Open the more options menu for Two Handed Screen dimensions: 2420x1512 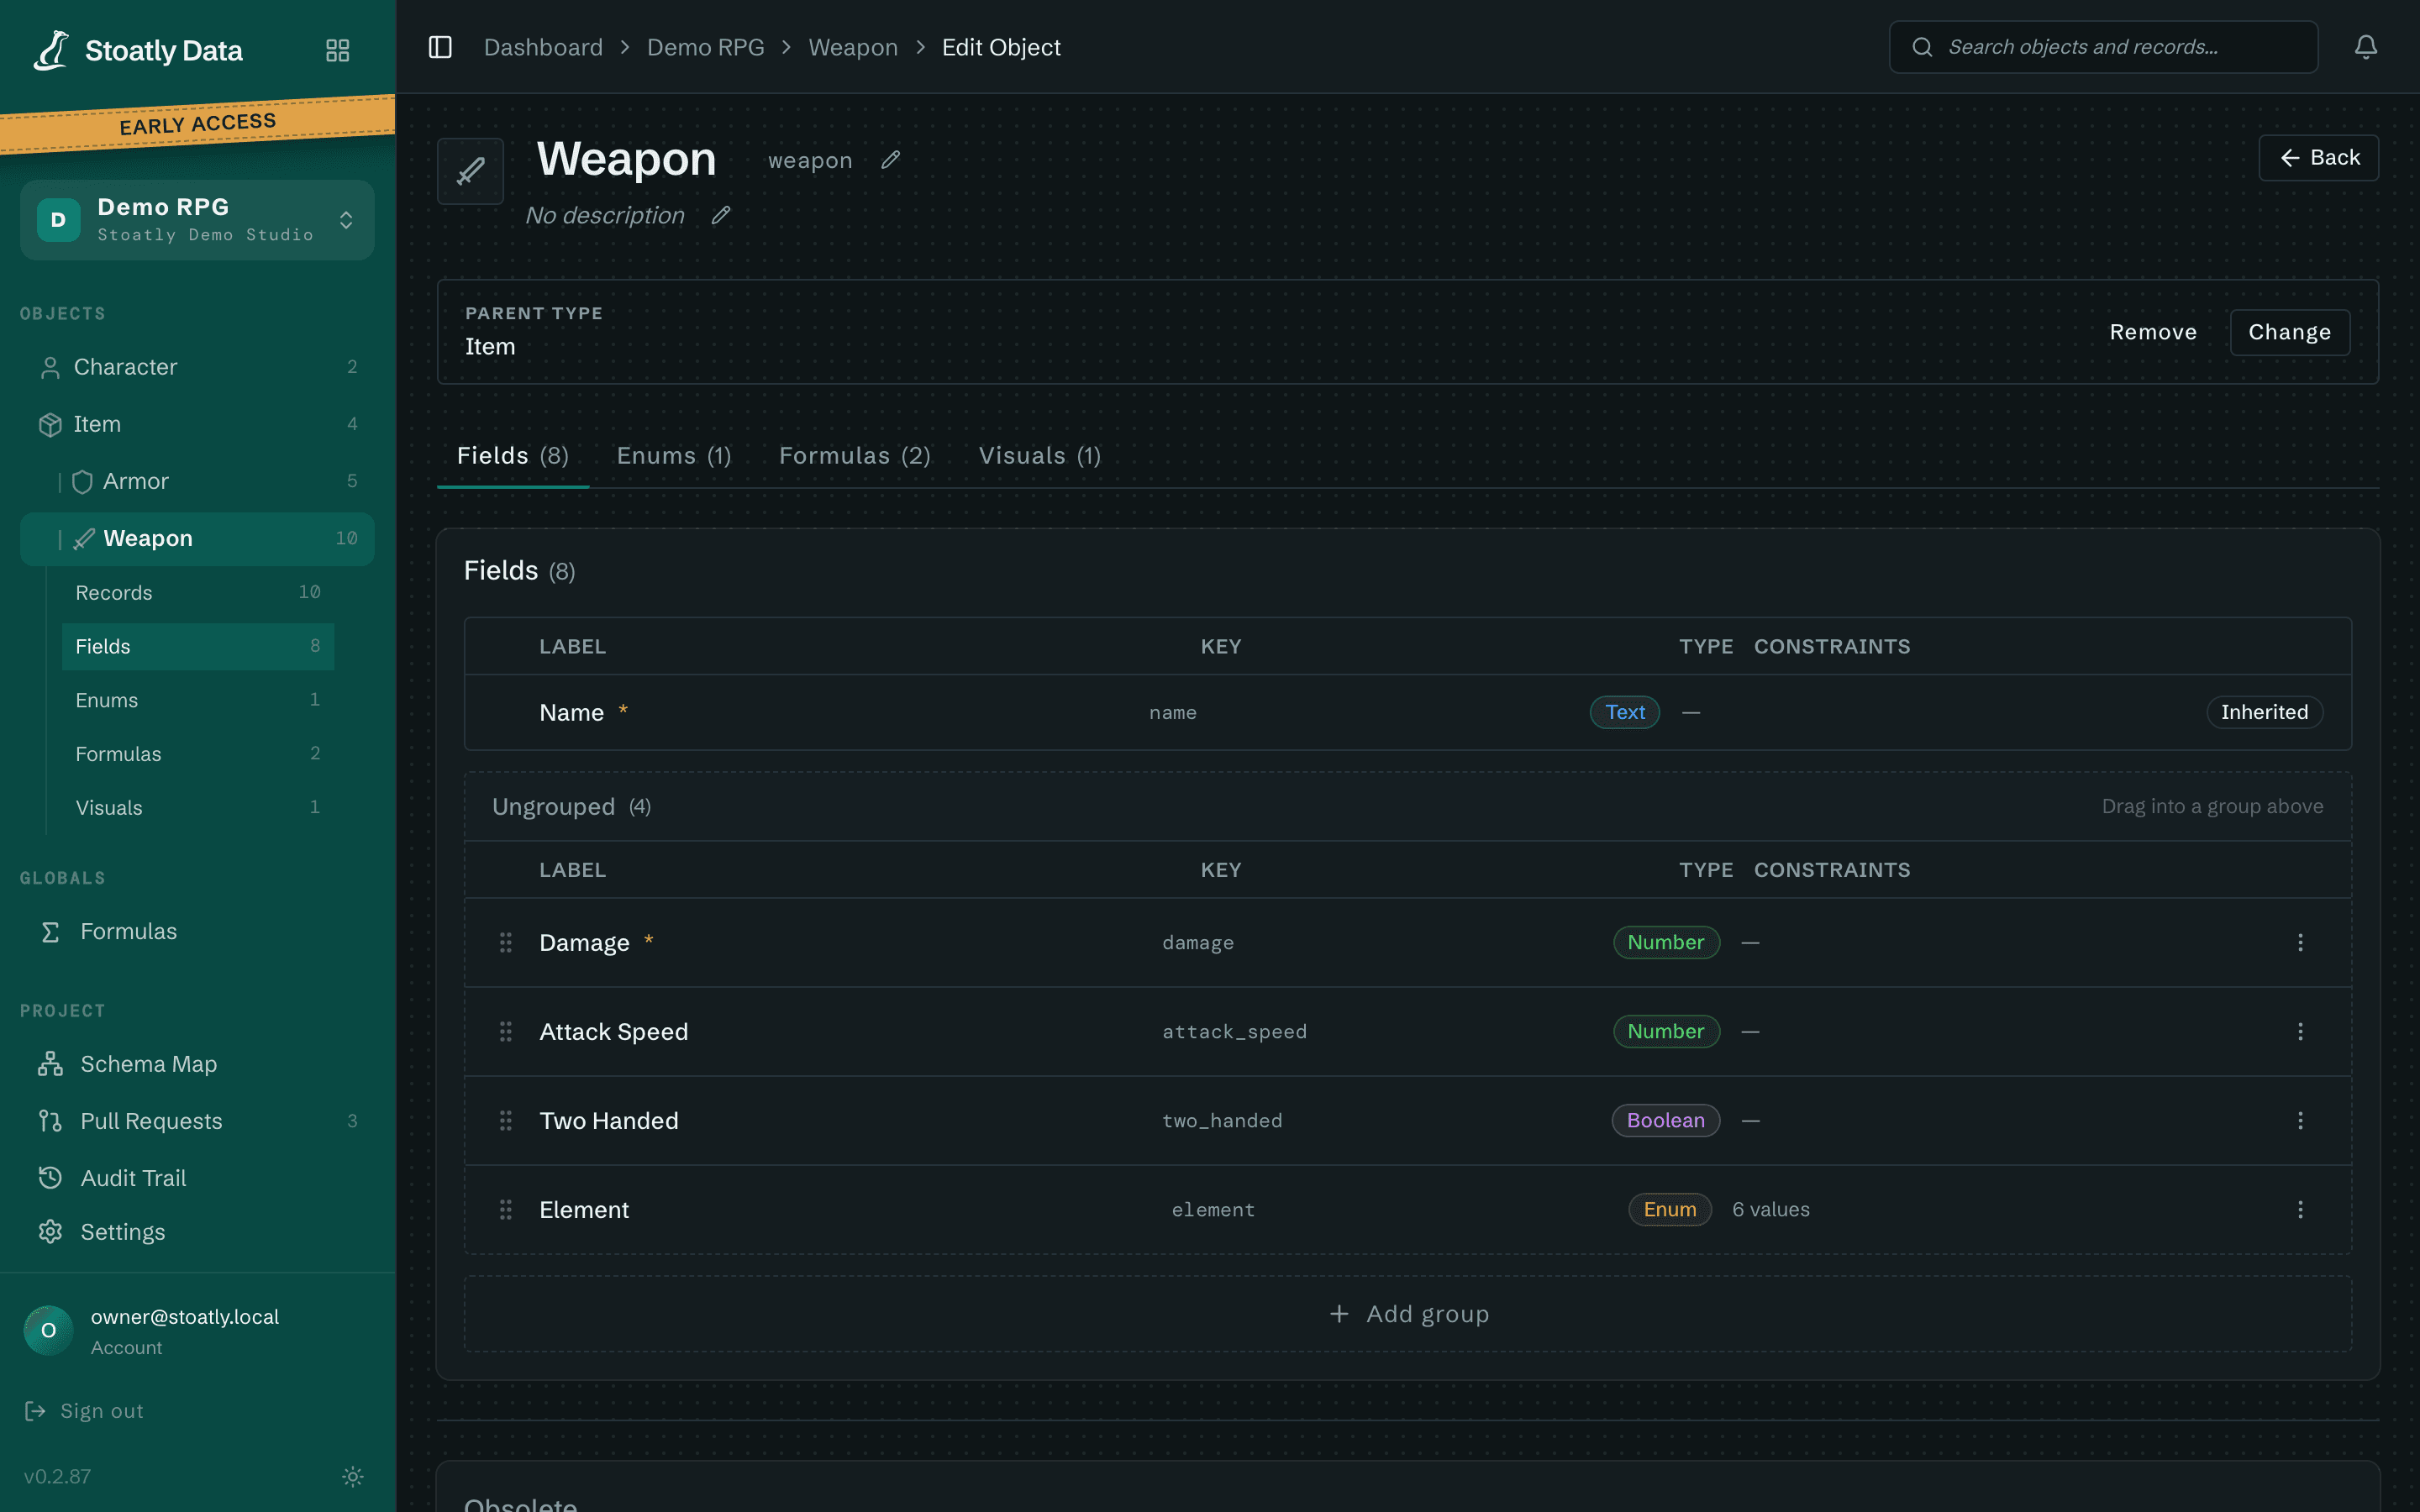pyautogui.click(x=2300, y=1120)
